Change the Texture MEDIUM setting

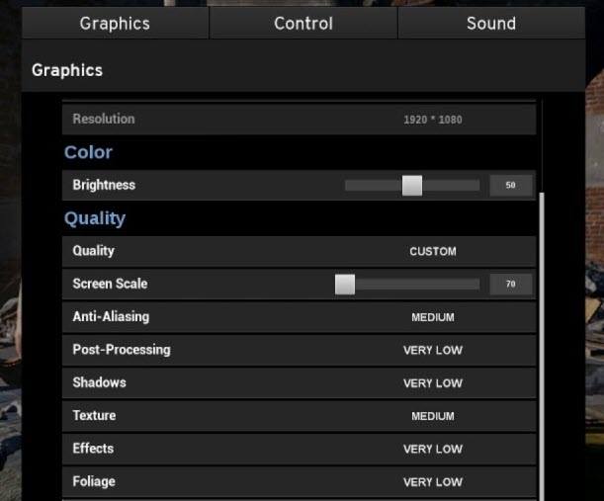432,416
